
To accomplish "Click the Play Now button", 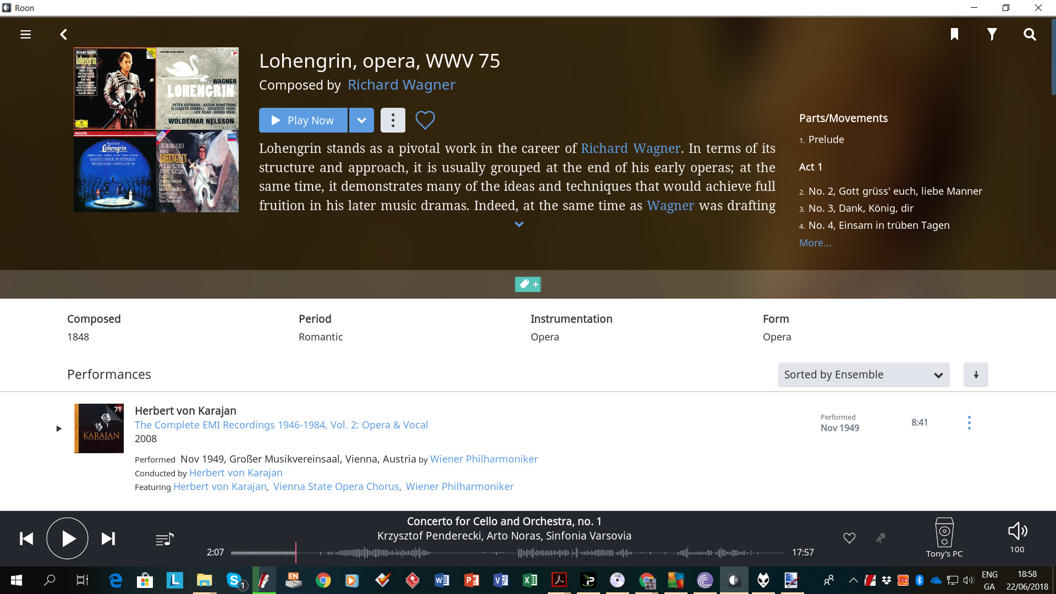I will click(x=303, y=120).
